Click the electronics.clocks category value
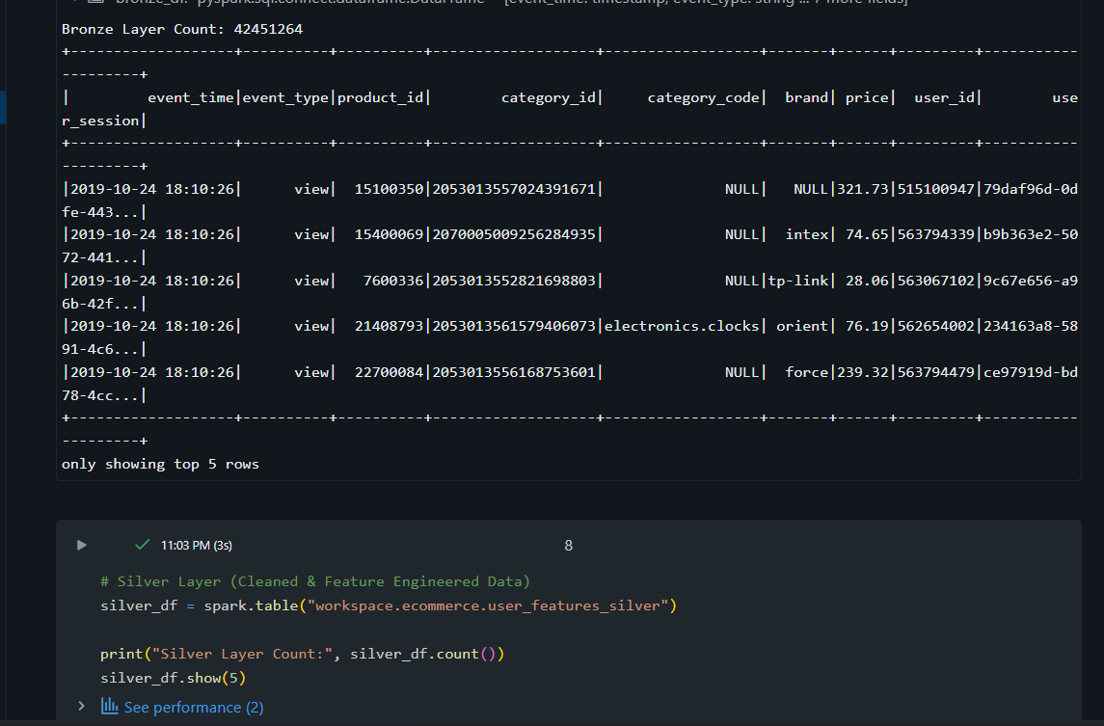The width and height of the screenshot is (1104, 726). [x=682, y=326]
